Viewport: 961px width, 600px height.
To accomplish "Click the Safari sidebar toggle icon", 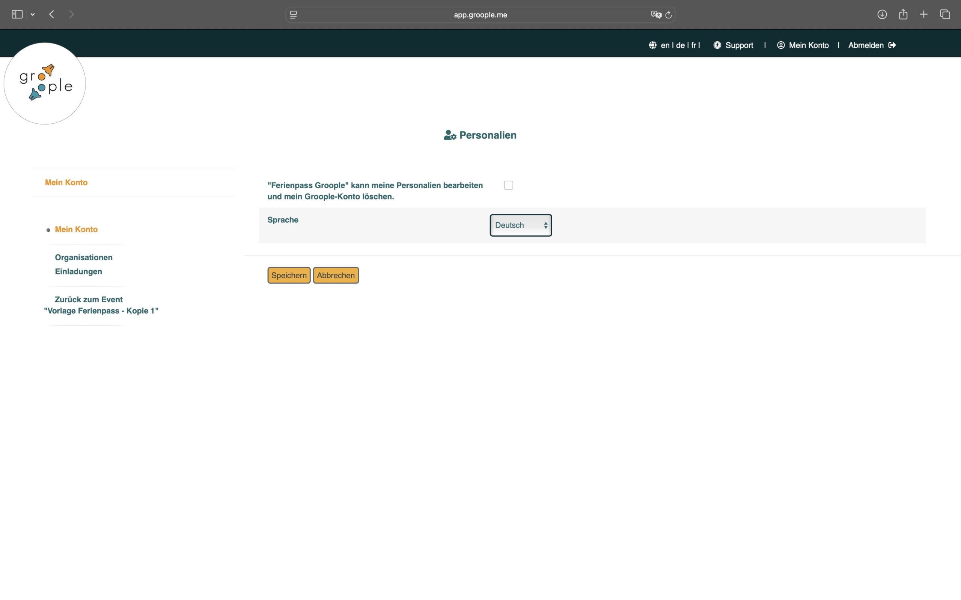I will click(17, 15).
